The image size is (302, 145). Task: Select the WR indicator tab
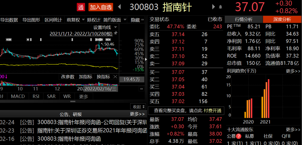(67, 96)
